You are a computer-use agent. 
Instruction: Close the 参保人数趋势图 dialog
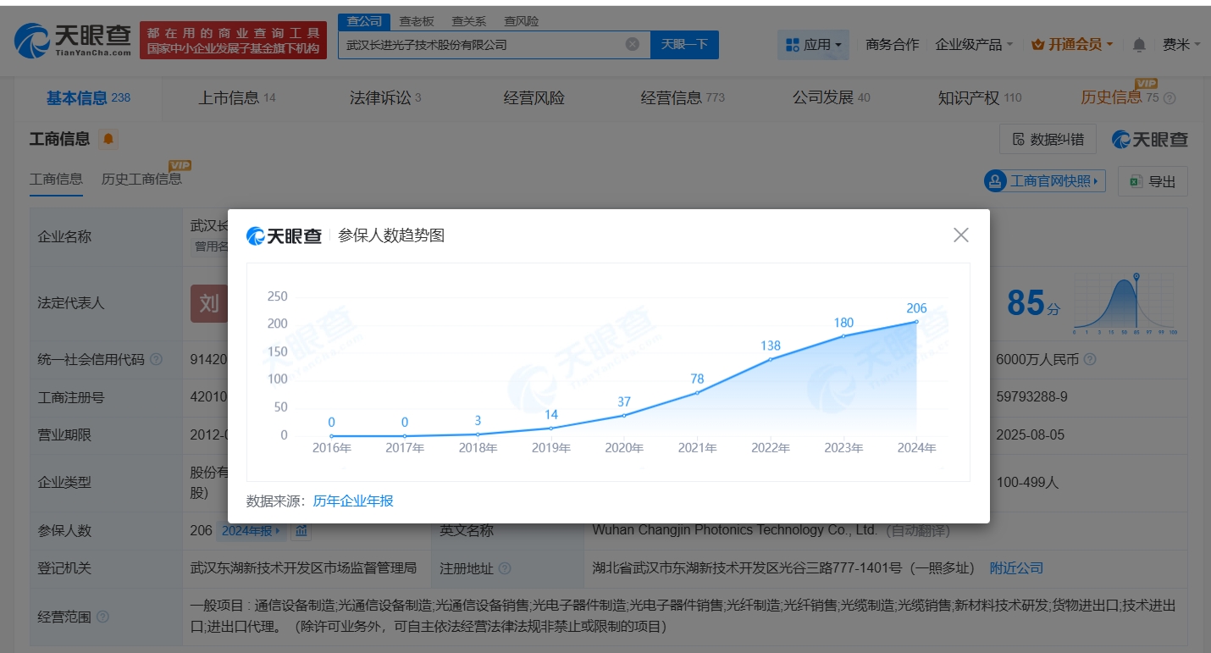coord(960,235)
